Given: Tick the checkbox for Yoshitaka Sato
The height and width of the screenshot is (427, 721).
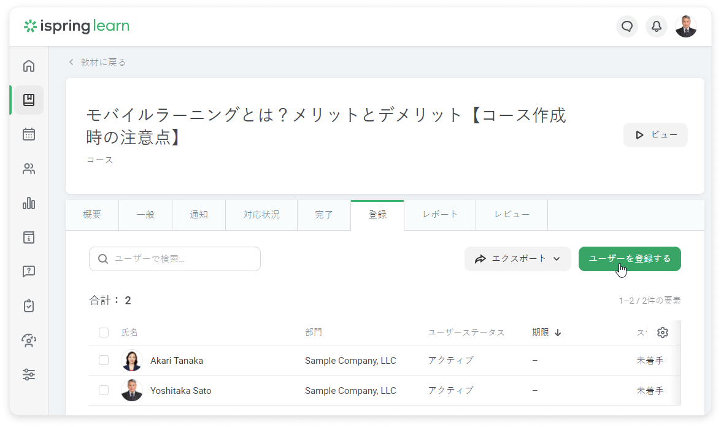Looking at the screenshot, I should 104,390.
